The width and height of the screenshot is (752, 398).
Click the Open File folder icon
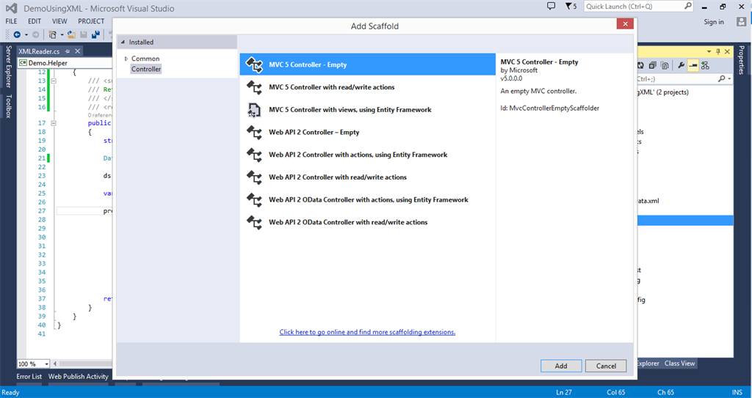pyautogui.click(x=71, y=34)
